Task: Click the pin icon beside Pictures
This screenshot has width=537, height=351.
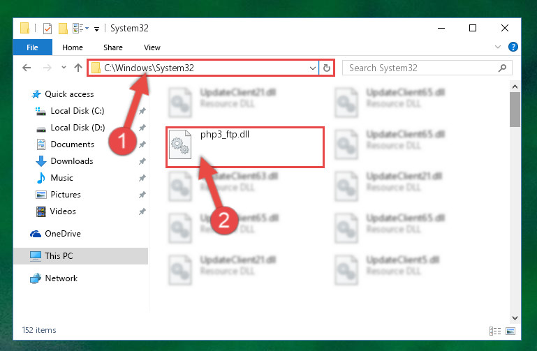Action: (142, 195)
